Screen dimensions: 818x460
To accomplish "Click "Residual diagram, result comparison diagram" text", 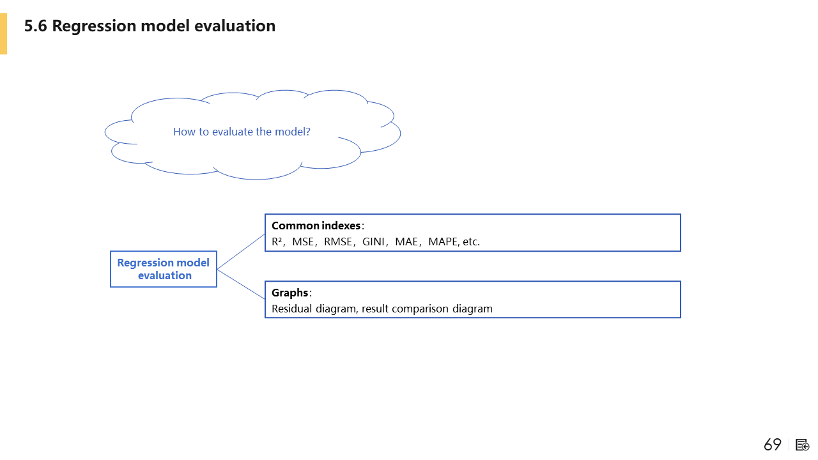I will (382, 309).
